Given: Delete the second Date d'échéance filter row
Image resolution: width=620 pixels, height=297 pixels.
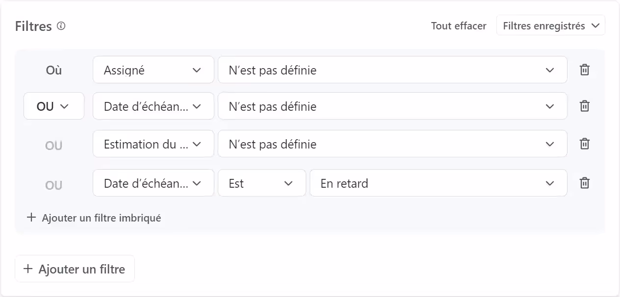Looking at the screenshot, I should tap(584, 106).
